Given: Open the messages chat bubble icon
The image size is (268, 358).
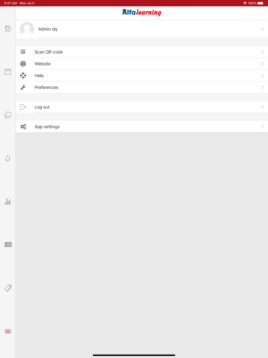Looking at the screenshot, I should tap(8, 115).
